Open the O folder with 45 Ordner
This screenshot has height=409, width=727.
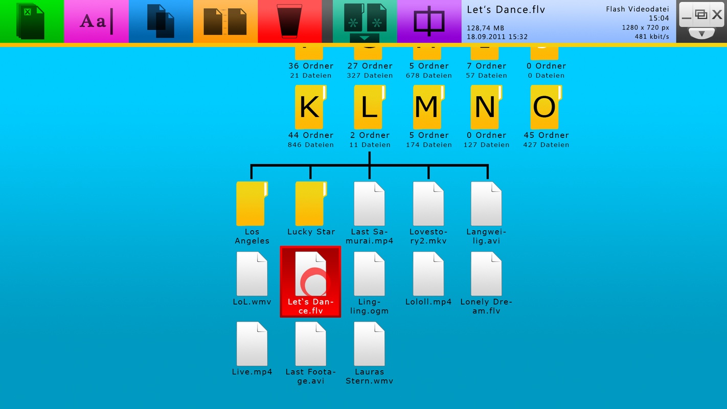coord(546,107)
